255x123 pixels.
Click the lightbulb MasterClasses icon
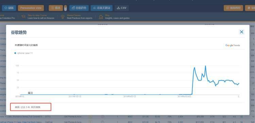[63, 17]
